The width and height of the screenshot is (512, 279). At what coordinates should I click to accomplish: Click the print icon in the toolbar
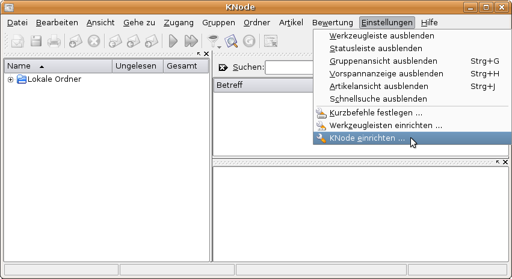pyautogui.click(x=54, y=41)
